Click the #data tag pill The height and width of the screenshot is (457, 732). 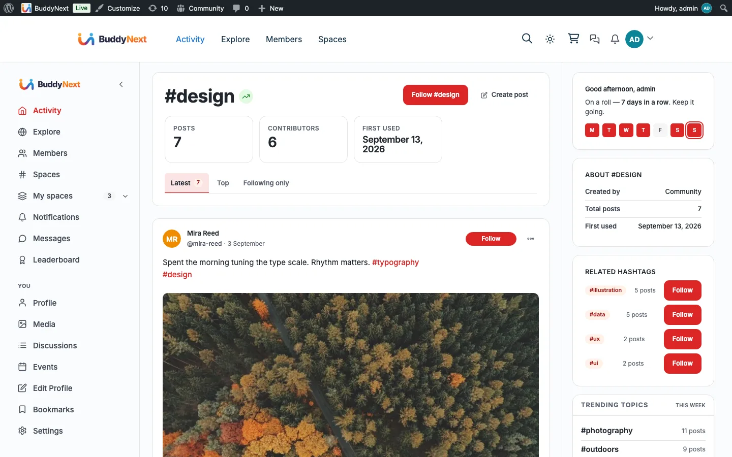pos(597,315)
